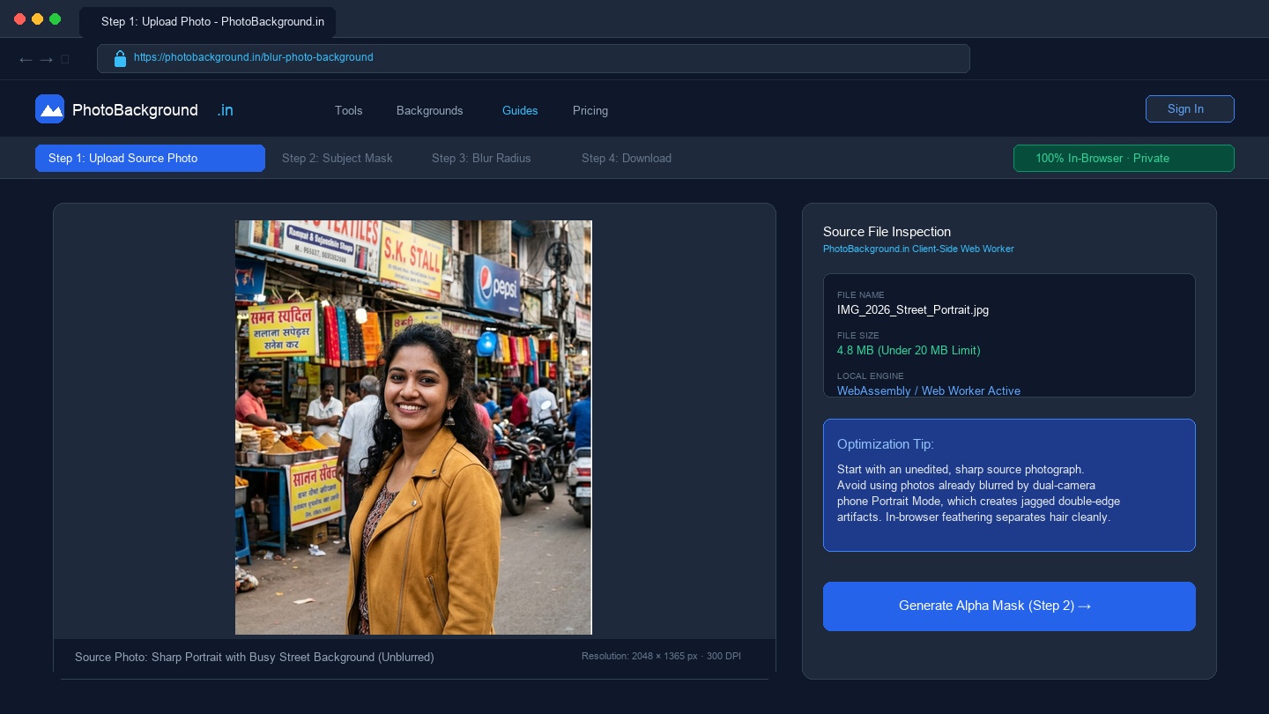The height and width of the screenshot is (714, 1269).
Task: Click the .in text beside the logo
Action: (x=226, y=110)
